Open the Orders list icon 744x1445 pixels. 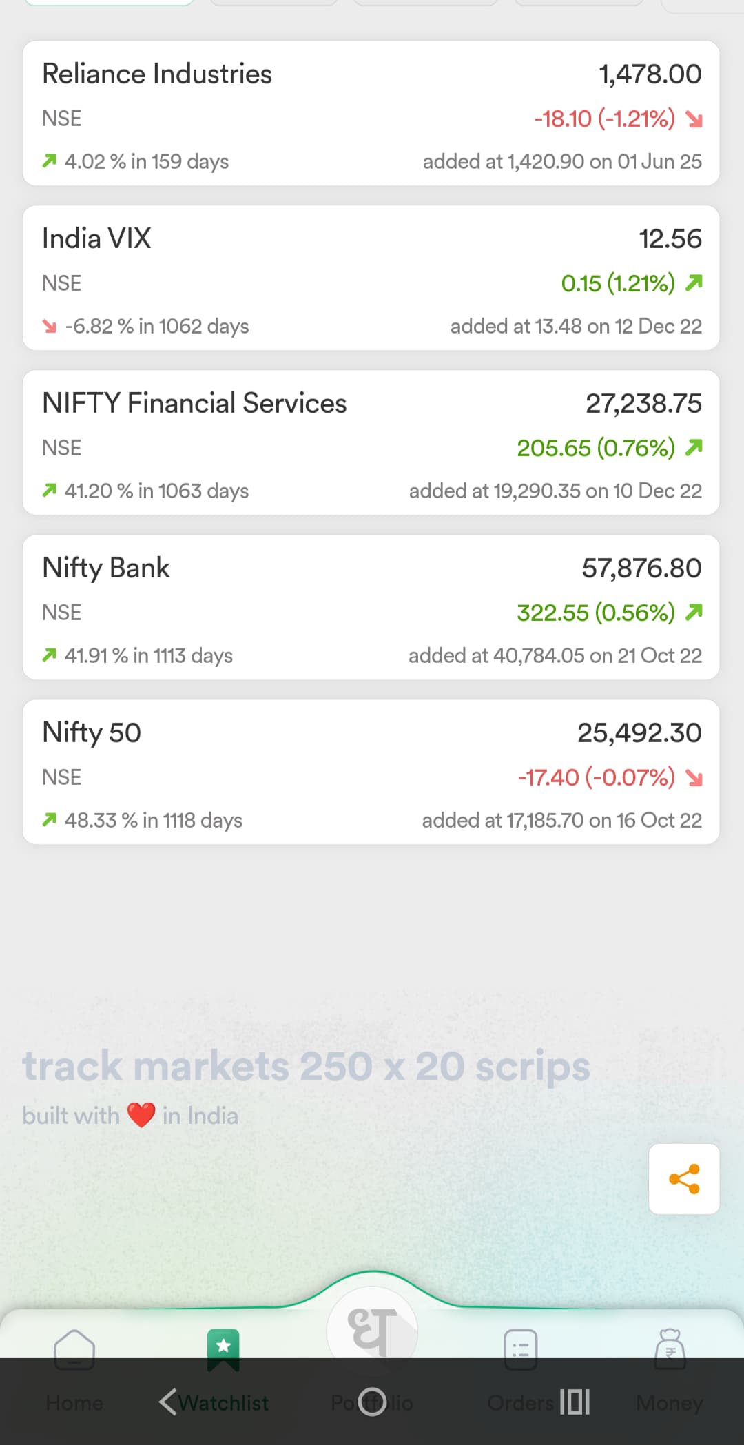pos(521,1349)
